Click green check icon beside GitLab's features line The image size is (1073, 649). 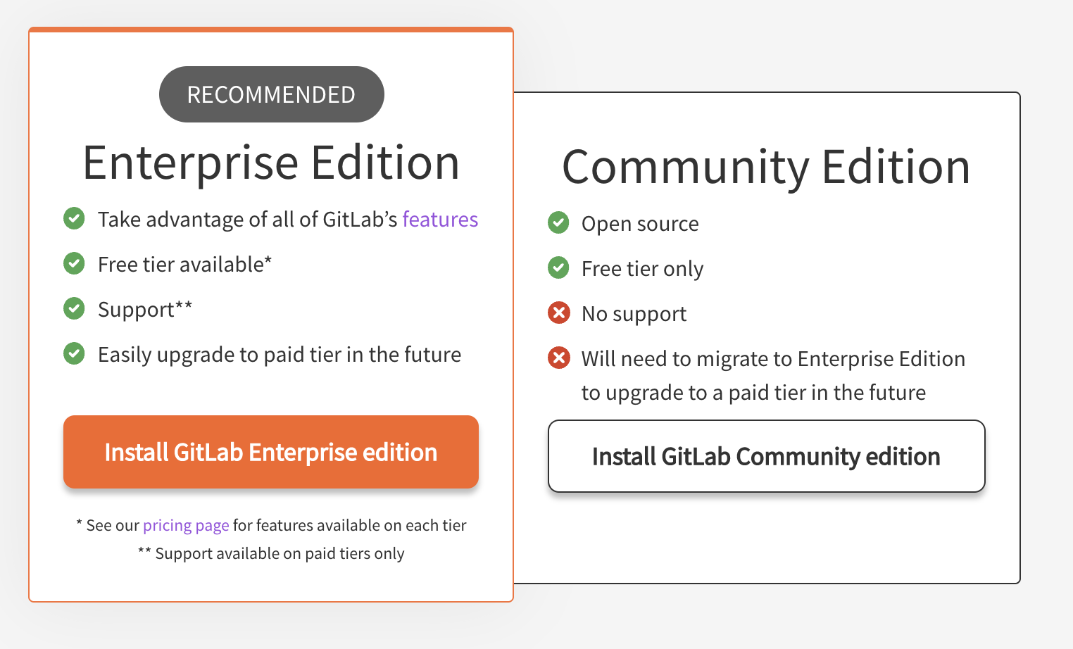74,218
